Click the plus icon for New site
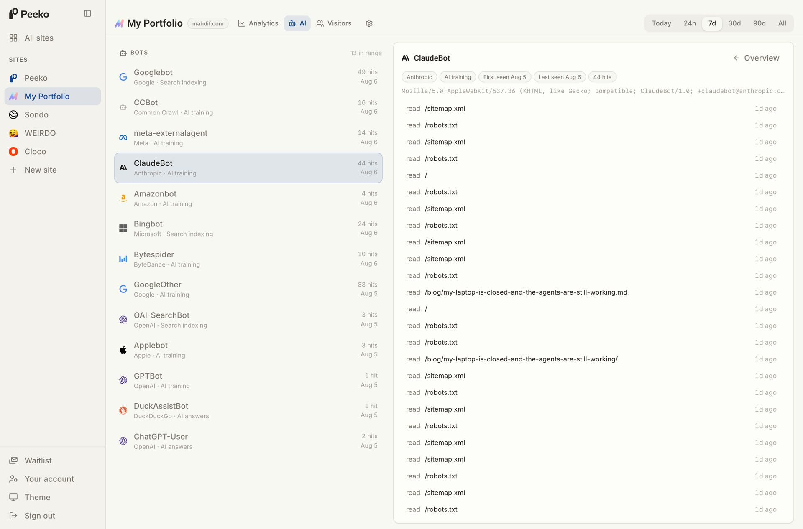803x529 pixels. coord(13,170)
